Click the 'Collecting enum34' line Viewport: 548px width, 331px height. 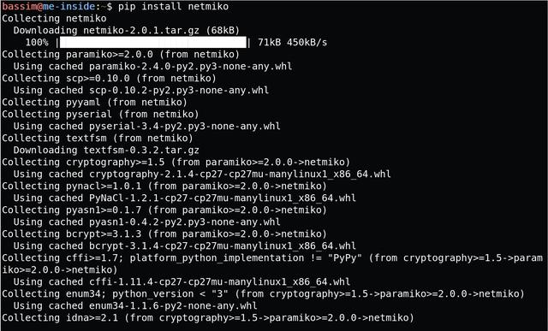(263, 293)
